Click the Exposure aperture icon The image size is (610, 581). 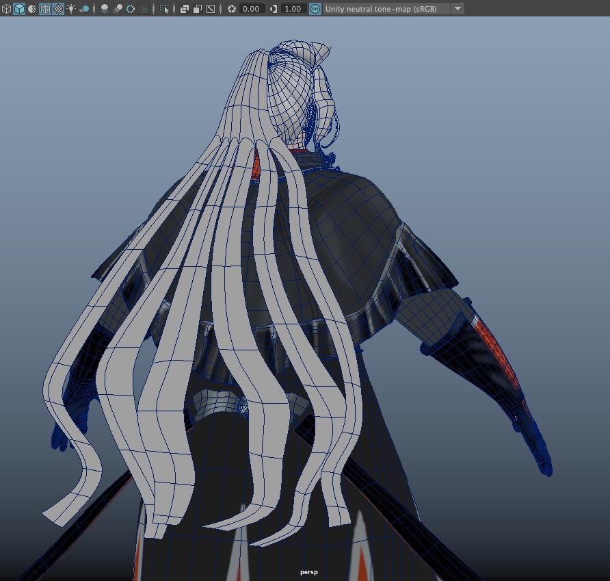(x=231, y=9)
